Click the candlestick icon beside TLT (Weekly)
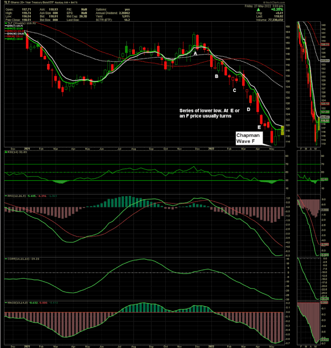 6,23
